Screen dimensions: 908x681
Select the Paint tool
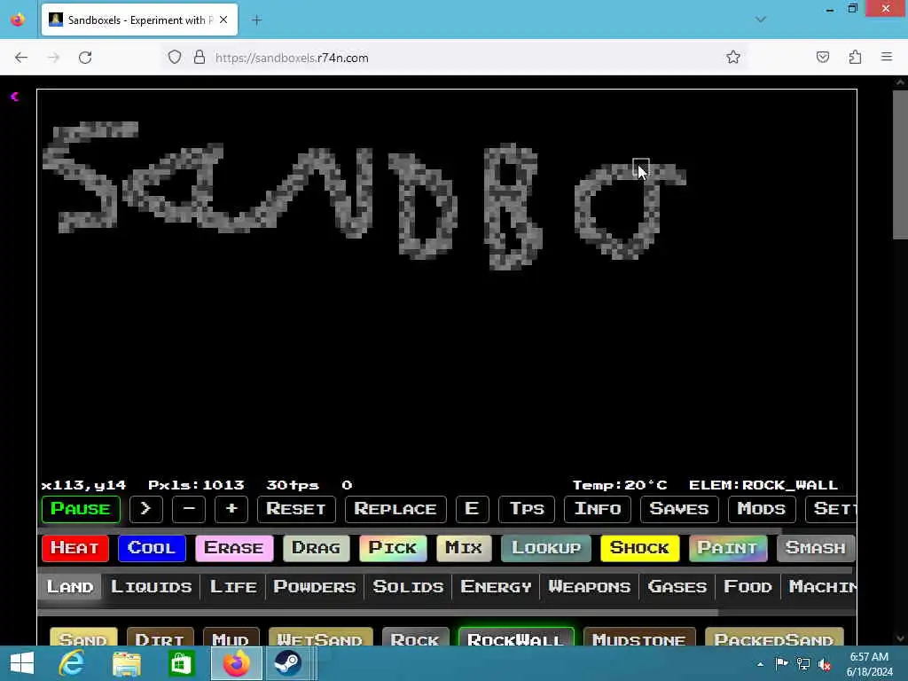point(728,548)
